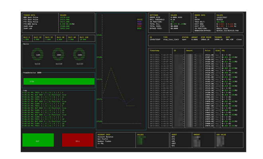Click the PRICE entry in chart legend
The width and height of the screenshot is (263, 159).
[x=140, y=19]
